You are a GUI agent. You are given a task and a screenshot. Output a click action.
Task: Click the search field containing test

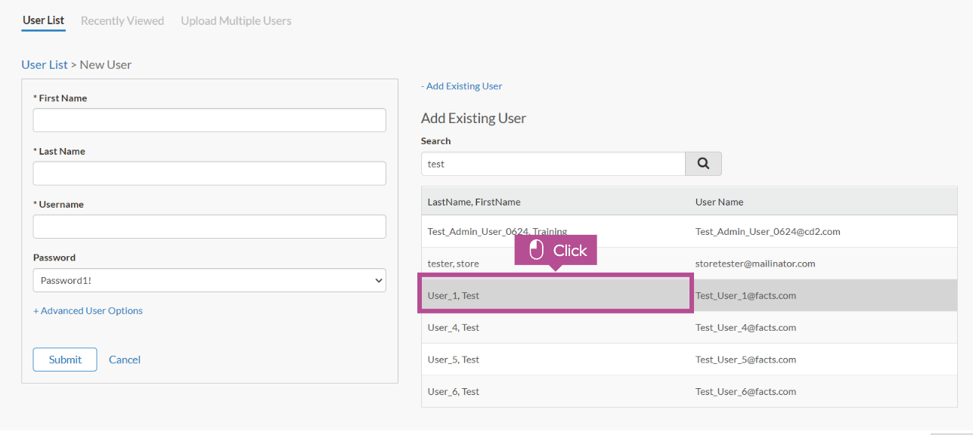[x=553, y=164]
